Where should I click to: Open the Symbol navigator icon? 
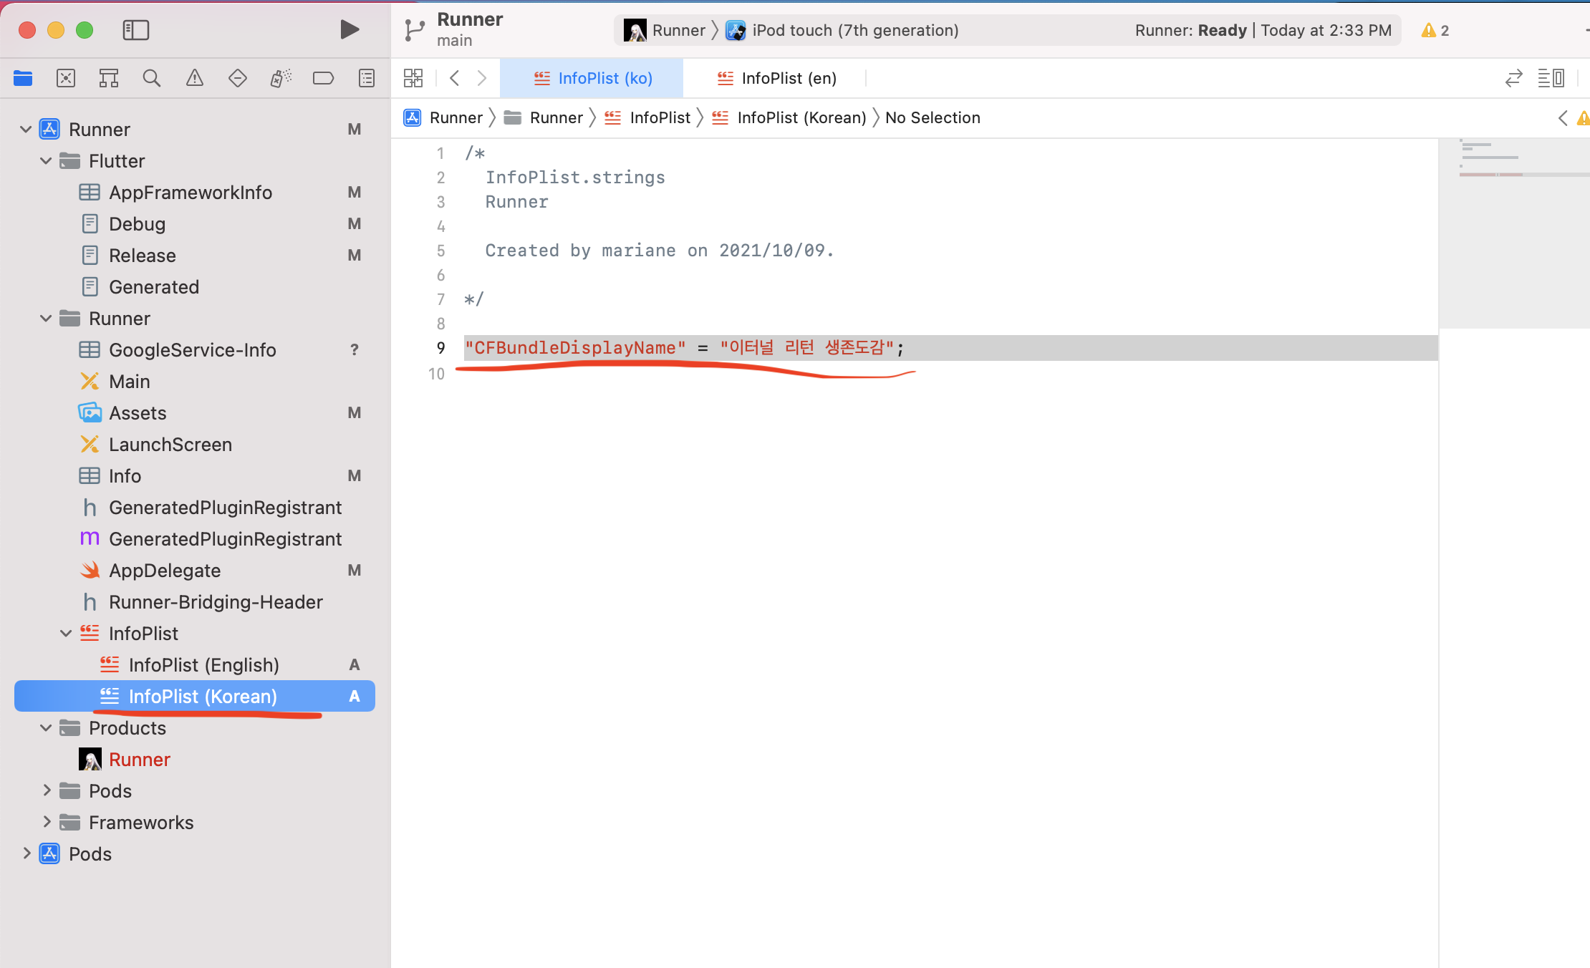pyautogui.click(x=108, y=78)
